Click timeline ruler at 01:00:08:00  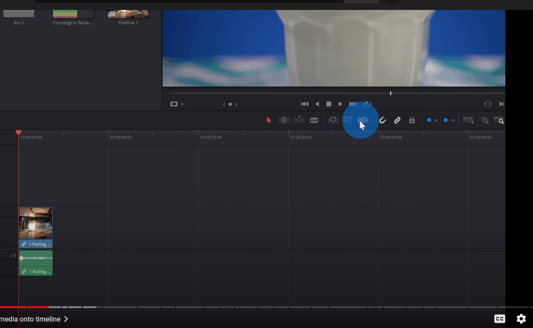pyautogui.click(x=121, y=138)
